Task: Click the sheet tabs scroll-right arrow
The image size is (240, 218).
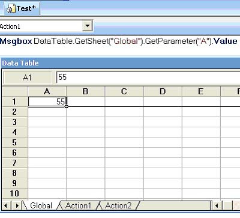Action: click(17, 205)
